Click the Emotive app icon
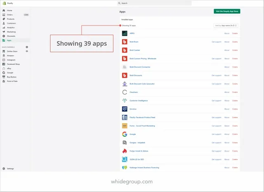264x192 pixels. coord(125,109)
